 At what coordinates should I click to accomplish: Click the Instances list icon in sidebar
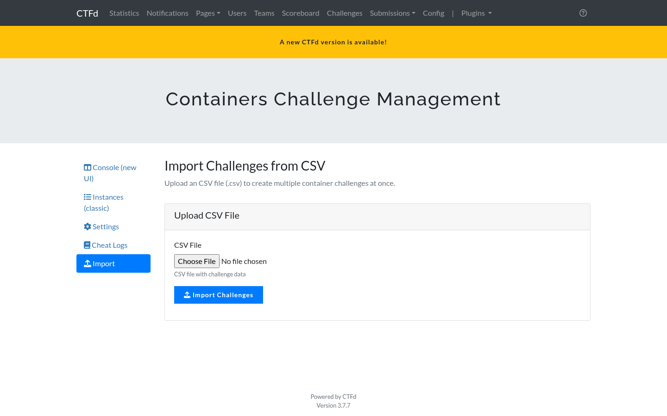tap(88, 197)
